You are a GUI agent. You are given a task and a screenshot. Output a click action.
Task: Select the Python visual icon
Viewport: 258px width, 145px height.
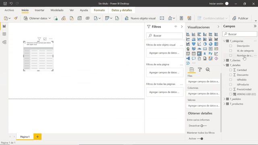210,54
